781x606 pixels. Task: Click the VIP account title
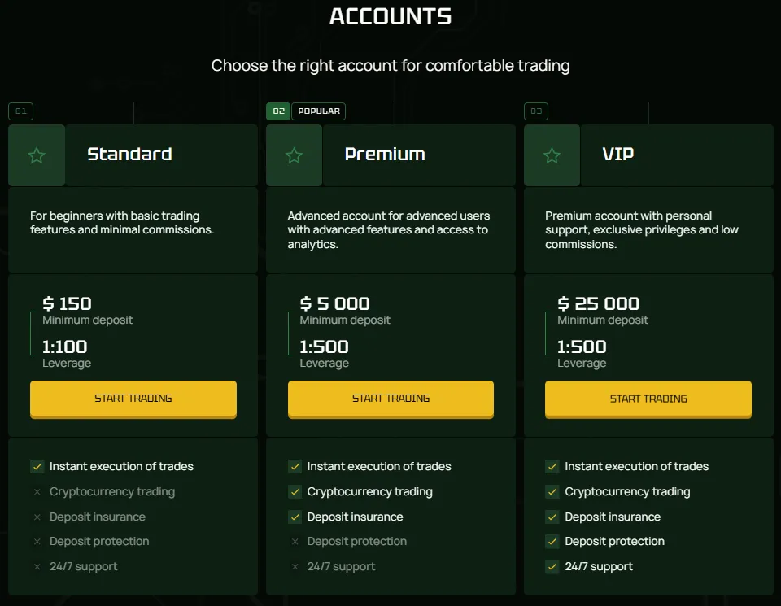(617, 155)
